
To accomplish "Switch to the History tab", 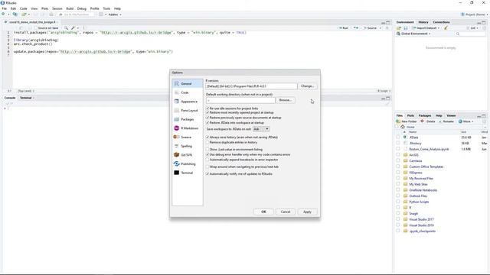I will click(423, 22).
